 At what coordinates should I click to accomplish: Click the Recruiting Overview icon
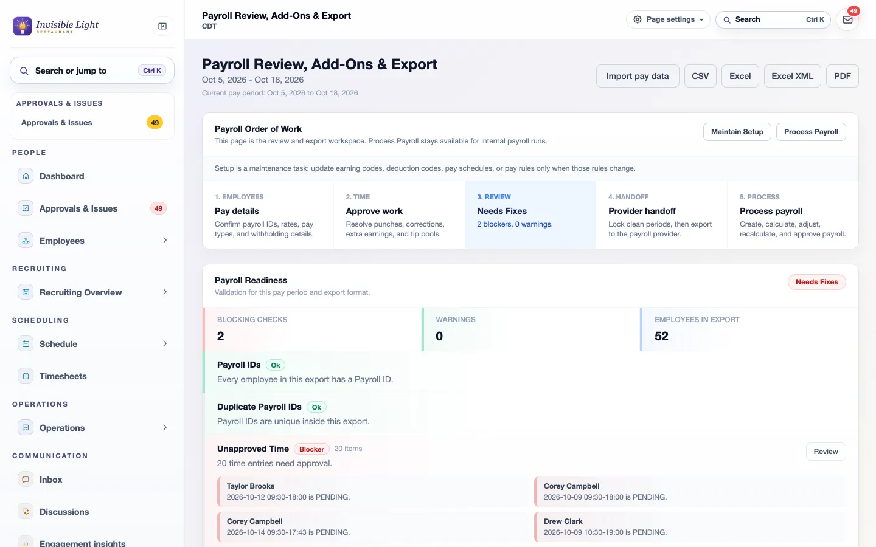26,292
